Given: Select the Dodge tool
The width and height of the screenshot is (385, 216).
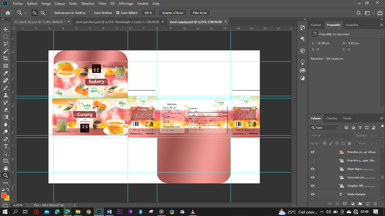Looking at the screenshot, I should coord(6,132).
